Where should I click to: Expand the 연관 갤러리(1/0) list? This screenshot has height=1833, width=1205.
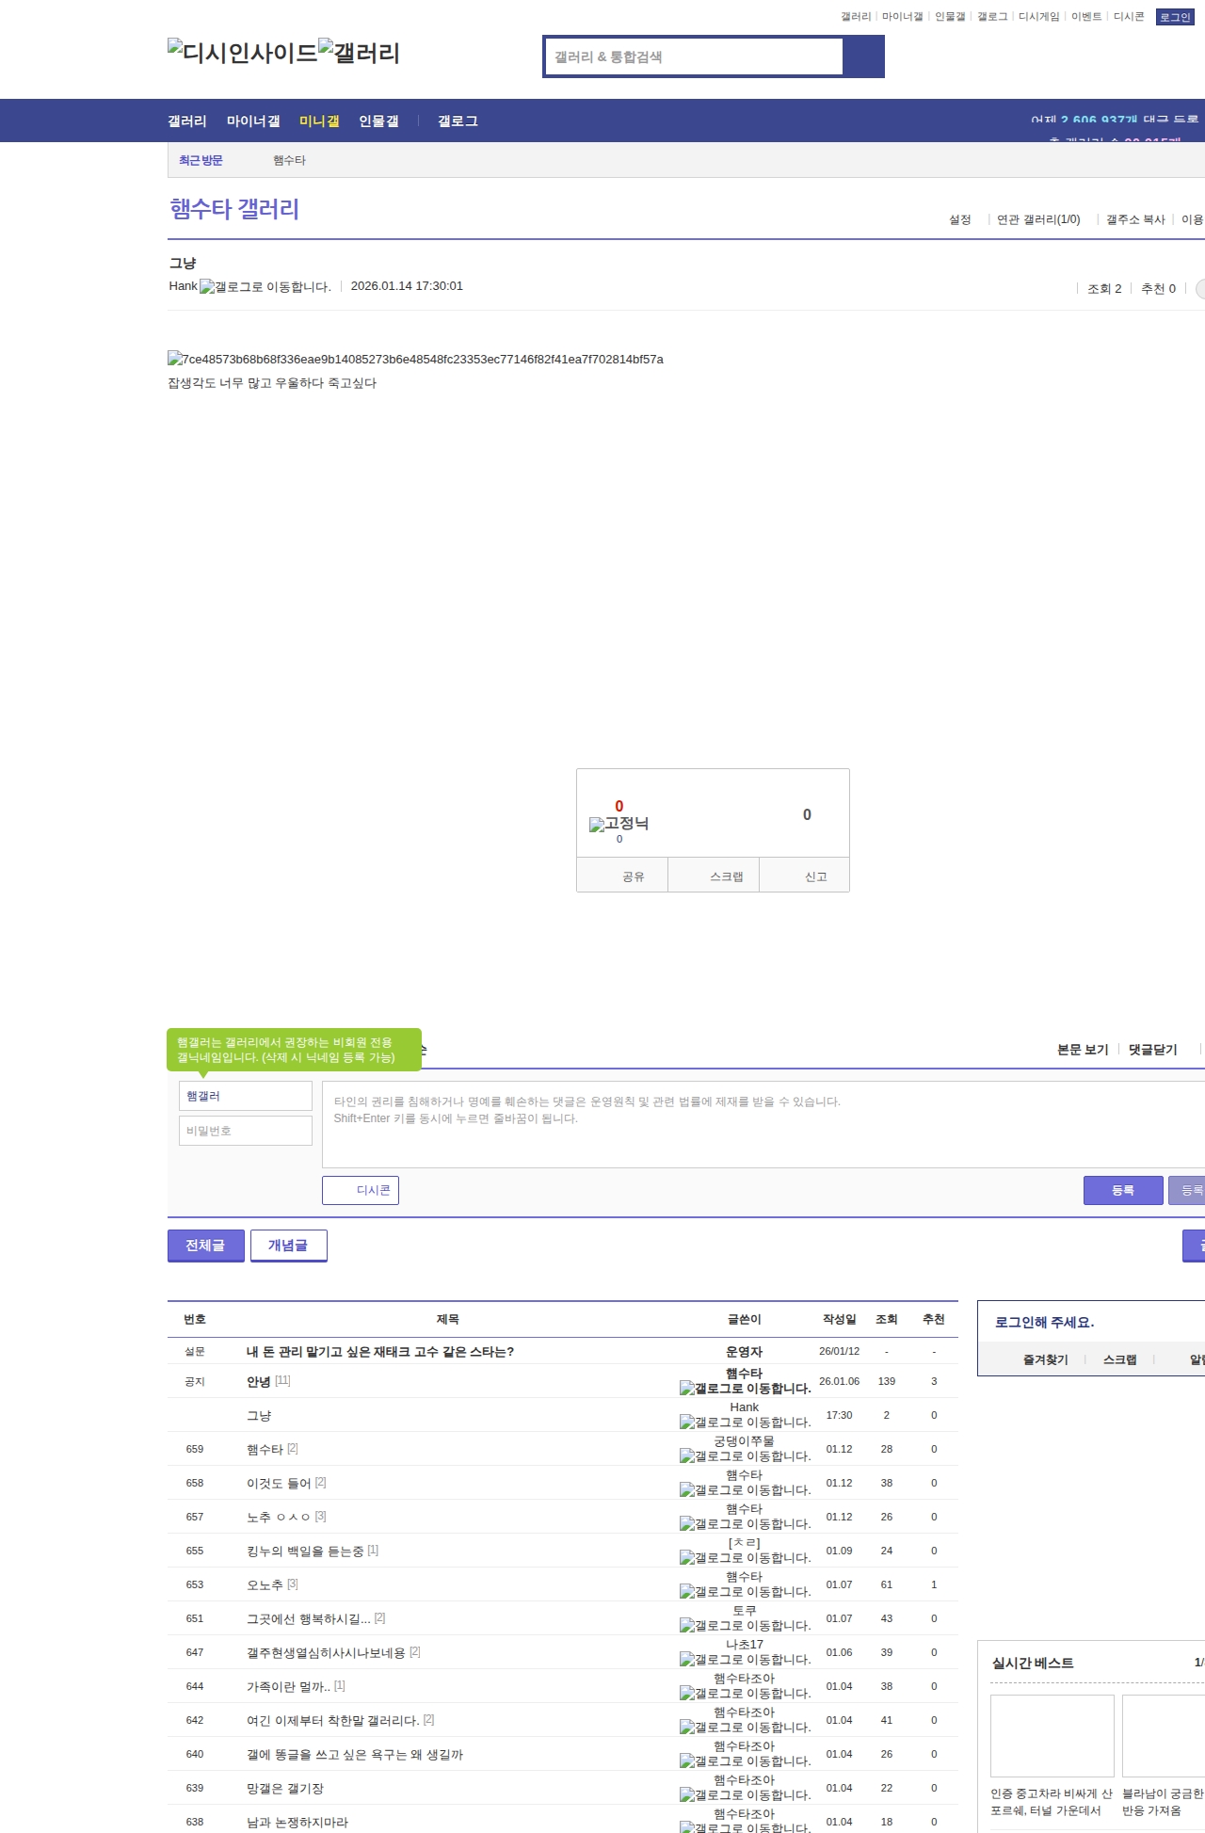tap(1037, 219)
